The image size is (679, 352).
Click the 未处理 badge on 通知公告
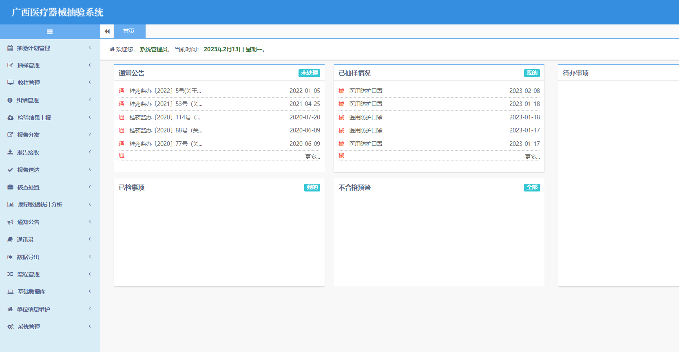tap(309, 73)
